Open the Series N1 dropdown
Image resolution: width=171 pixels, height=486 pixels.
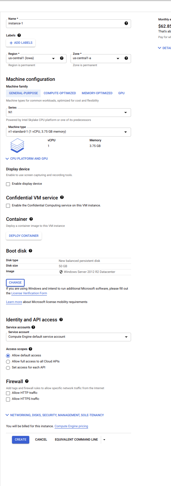tap(69, 113)
